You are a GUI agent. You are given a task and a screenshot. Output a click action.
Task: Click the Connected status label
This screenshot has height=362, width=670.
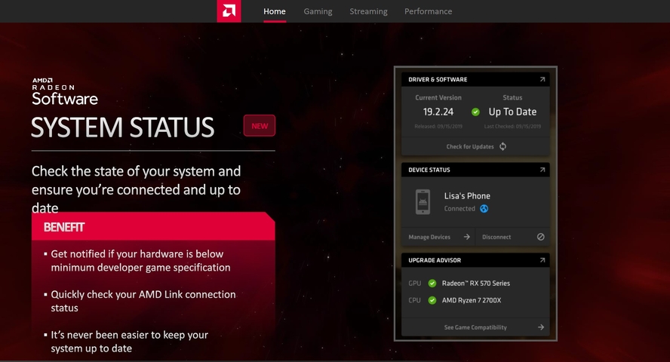459,209
